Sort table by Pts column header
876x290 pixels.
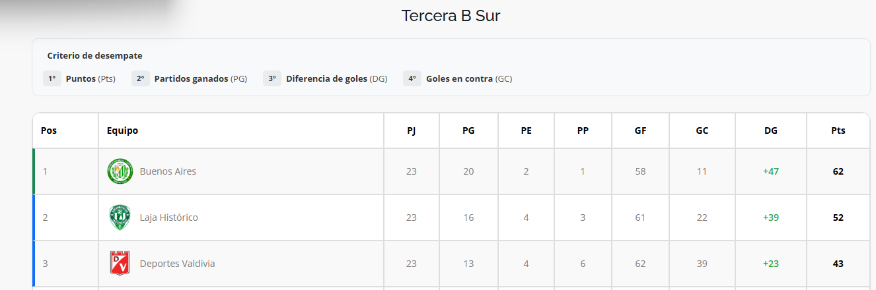tap(838, 130)
